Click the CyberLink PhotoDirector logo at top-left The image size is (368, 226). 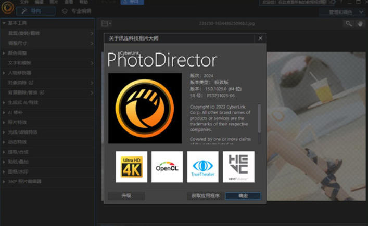coord(7,7)
